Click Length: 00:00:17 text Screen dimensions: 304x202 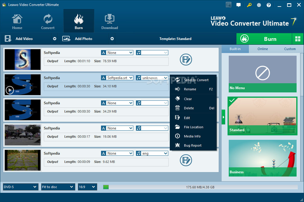[x=77, y=137]
